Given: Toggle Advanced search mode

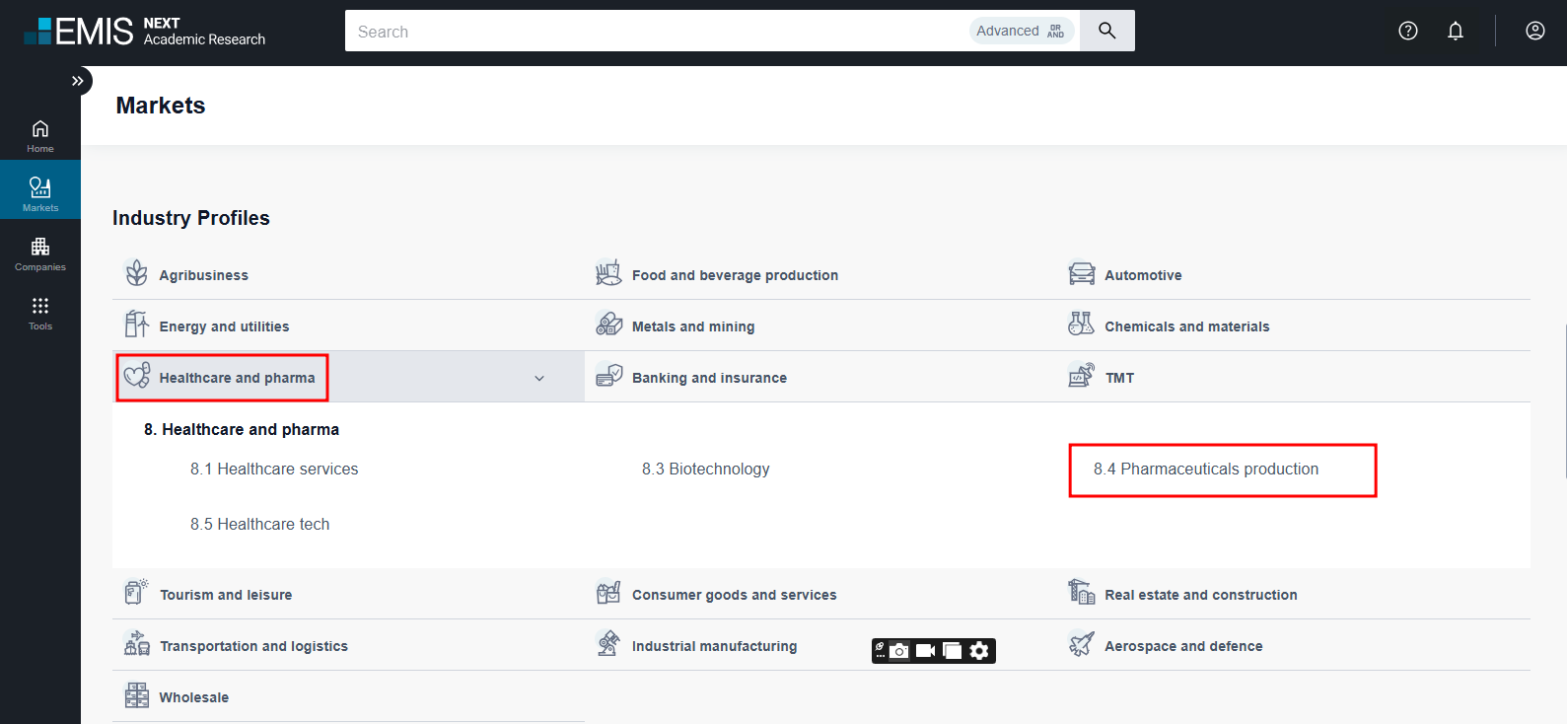Looking at the screenshot, I should 1021,31.
